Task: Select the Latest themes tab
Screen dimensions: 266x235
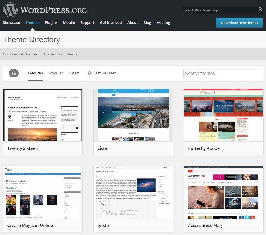Action: pos(74,73)
